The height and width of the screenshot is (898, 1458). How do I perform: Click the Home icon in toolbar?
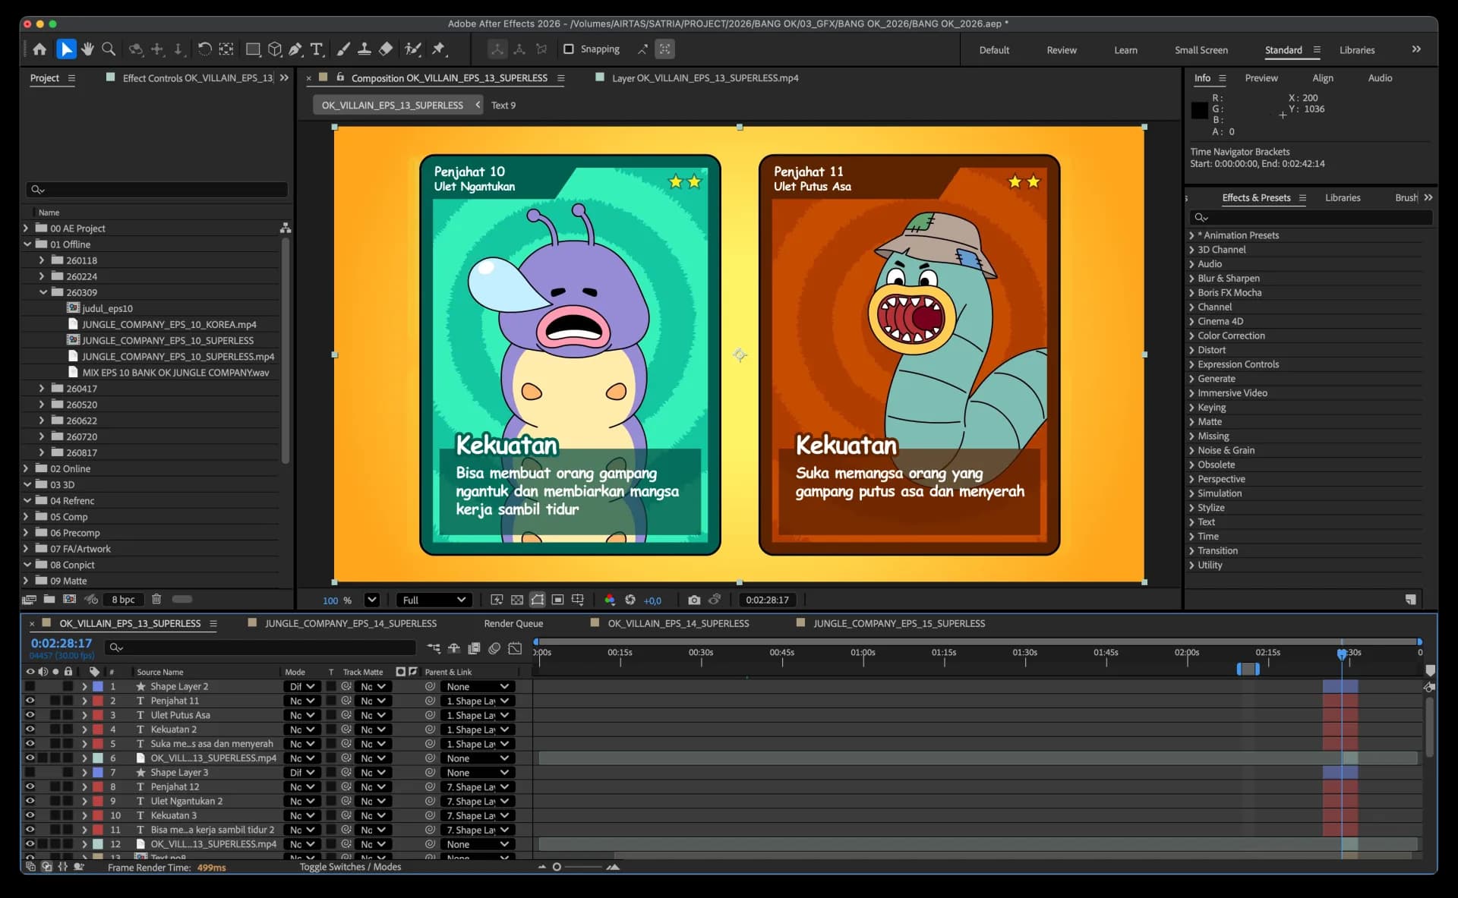[39, 49]
